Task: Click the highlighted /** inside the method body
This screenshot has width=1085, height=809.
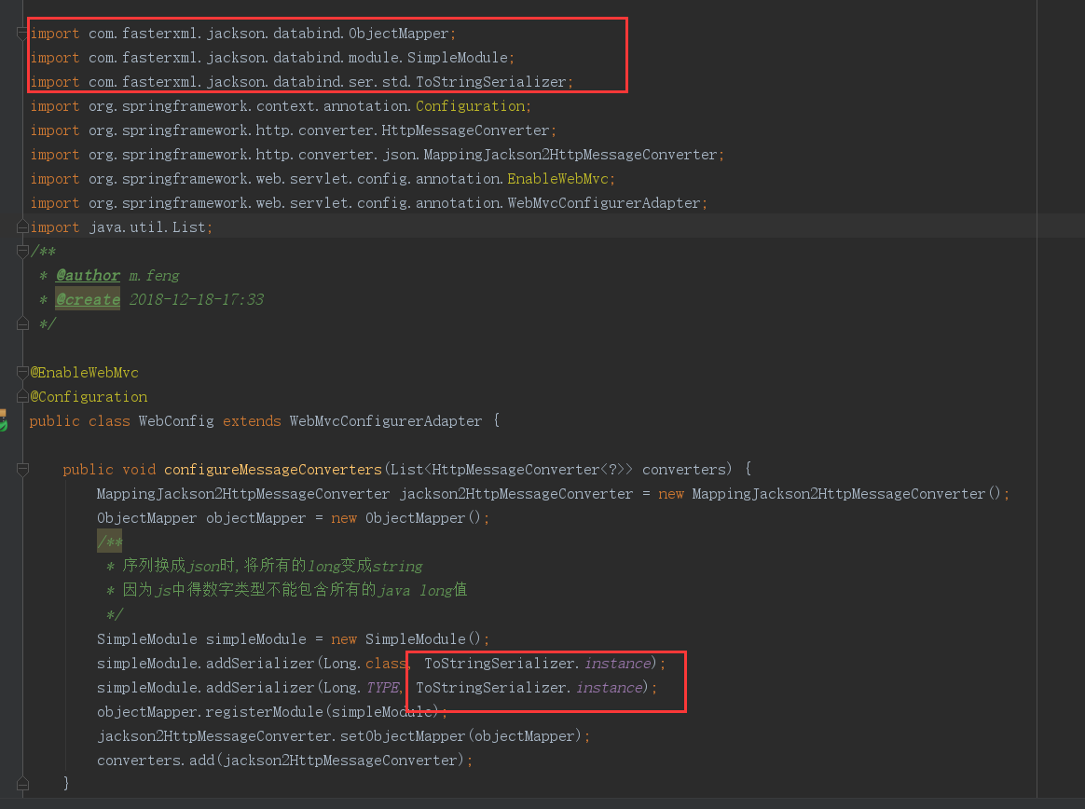Action: click(x=109, y=542)
